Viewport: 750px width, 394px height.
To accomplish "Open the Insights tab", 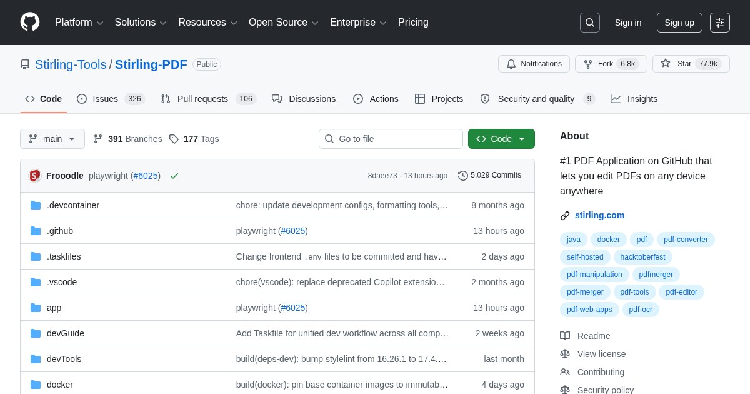I will [x=634, y=99].
